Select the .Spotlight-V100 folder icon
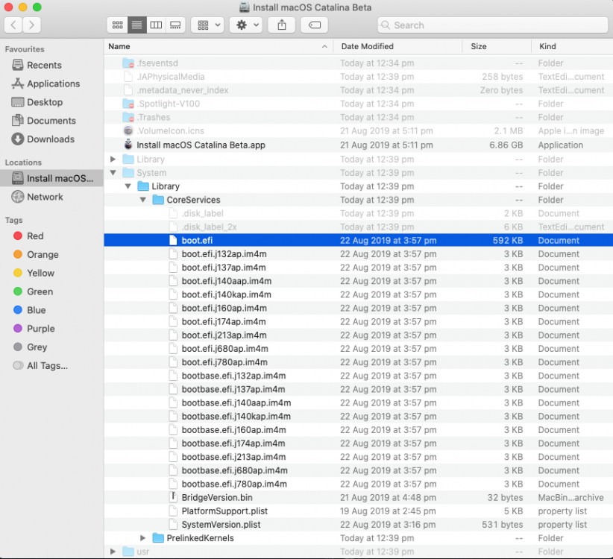 click(128, 104)
